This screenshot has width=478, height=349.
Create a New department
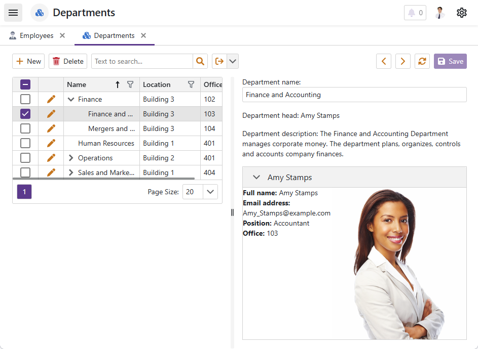(x=28, y=61)
